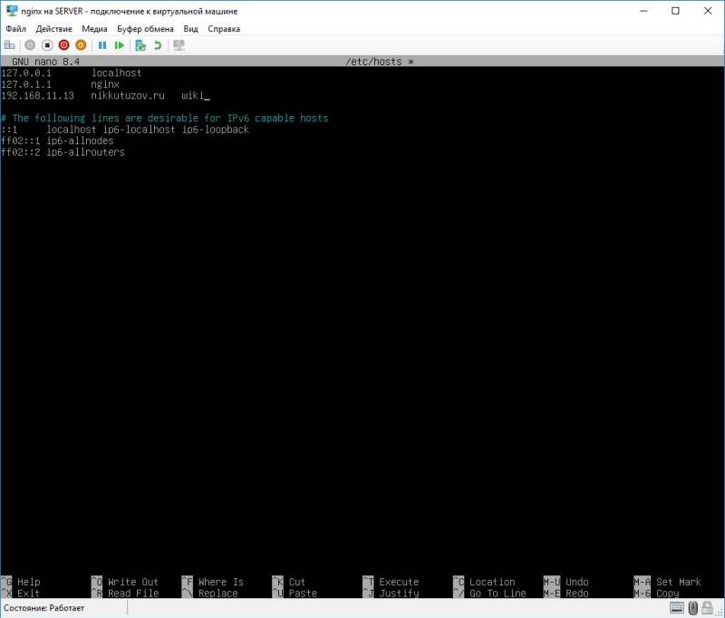Click the Turn Off machine icon

45,45
